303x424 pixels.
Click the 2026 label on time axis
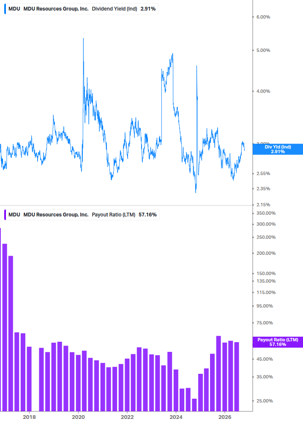(x=225, y=417)
